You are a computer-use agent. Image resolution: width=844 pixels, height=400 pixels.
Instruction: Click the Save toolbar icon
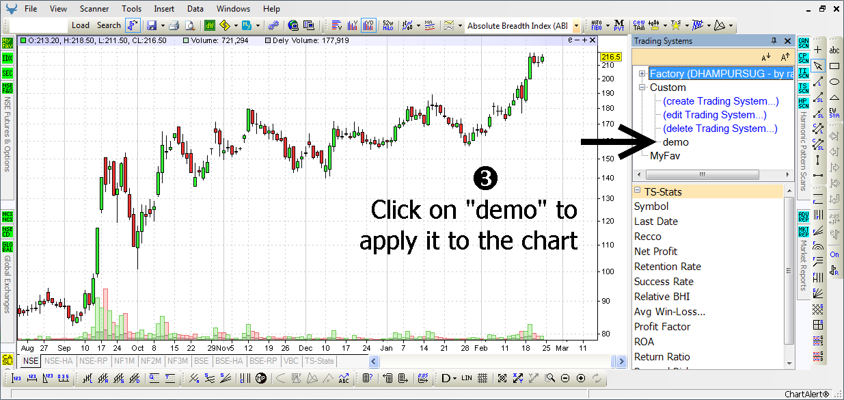[151, 25]
